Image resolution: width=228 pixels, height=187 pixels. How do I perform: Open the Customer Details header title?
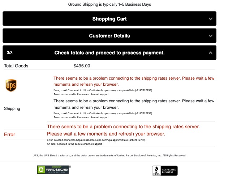pyautogui.click(x=109, y=36)
